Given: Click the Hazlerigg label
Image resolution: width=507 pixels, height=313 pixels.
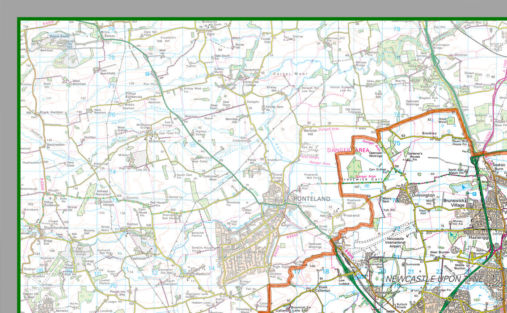Looking at the screenshot, I should [478, 237].
